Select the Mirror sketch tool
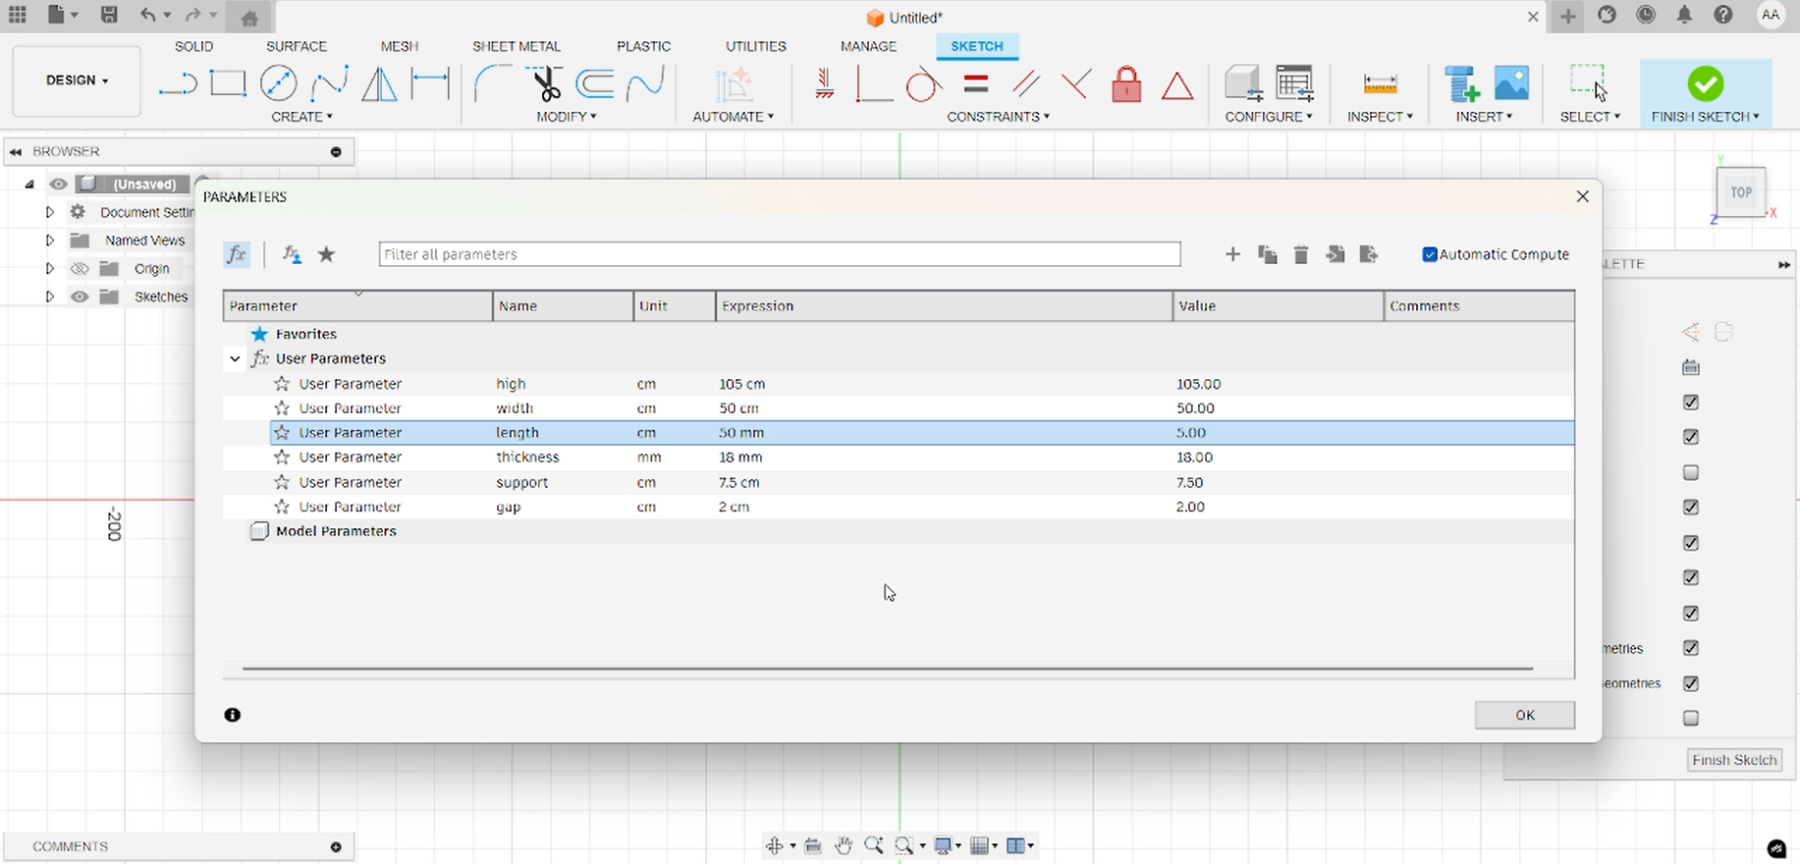This screenshot has height=864, width=1800. click(380, 84)
